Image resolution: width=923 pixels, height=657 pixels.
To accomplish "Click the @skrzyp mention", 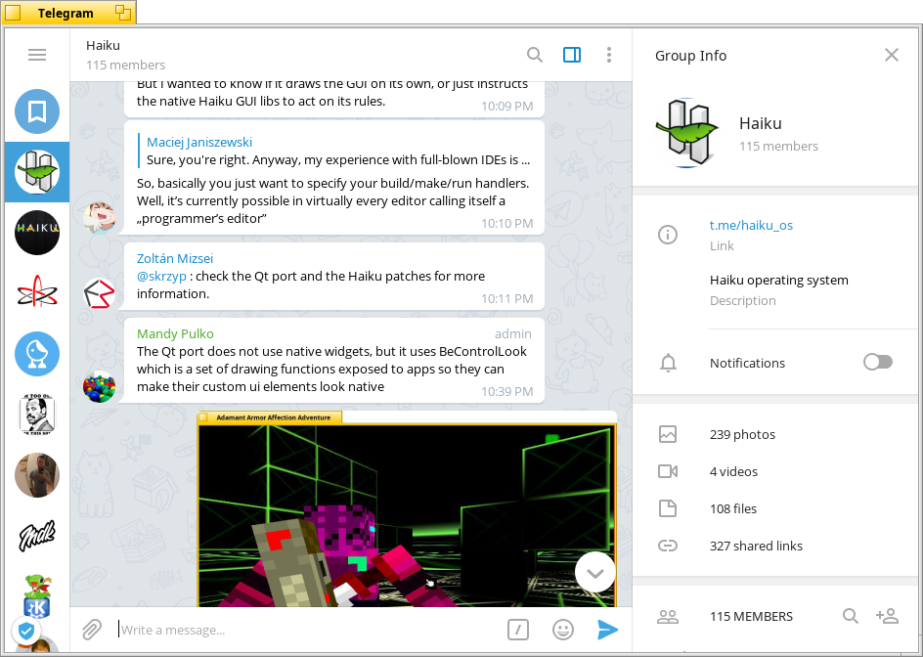I will [161, 276].
